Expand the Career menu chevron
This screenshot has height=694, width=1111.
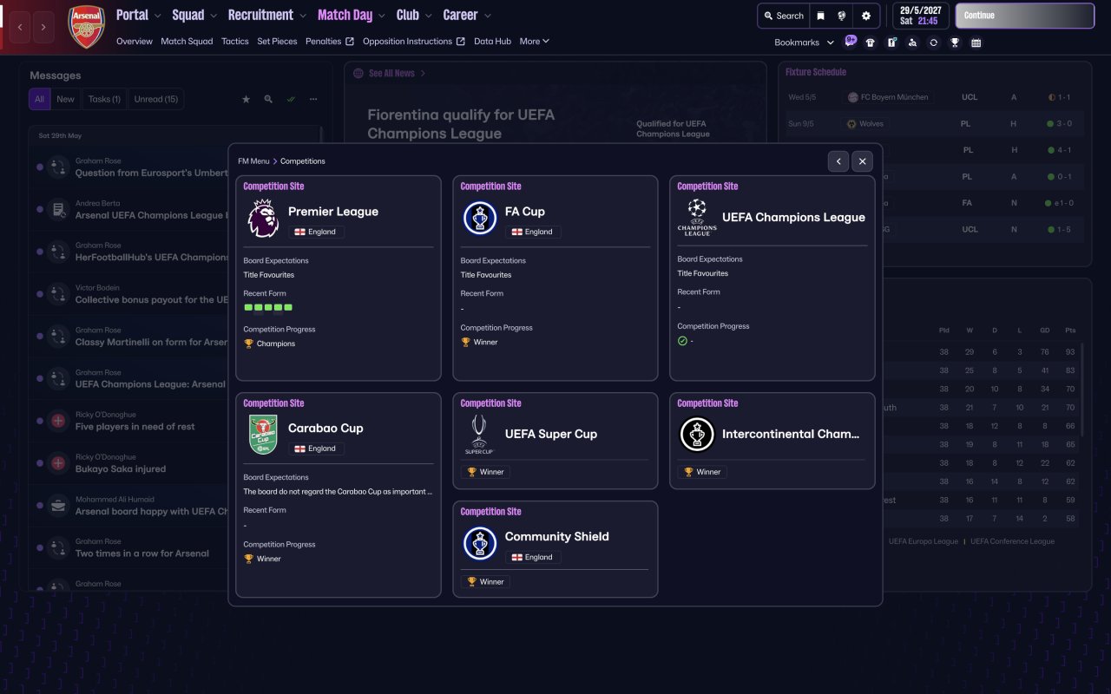click(487, 16)
